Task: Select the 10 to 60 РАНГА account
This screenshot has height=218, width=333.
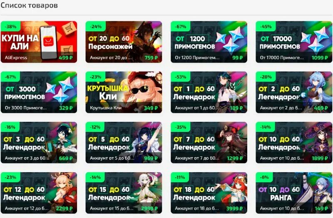Action: click(x=294, y=193)
